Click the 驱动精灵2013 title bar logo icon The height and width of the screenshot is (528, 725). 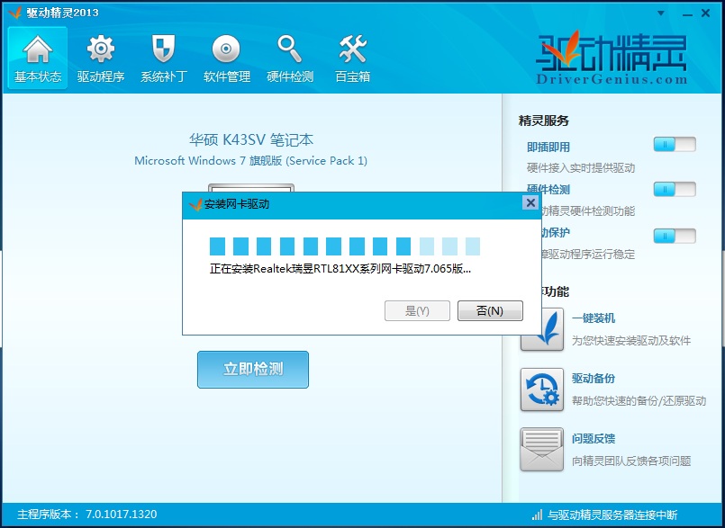tap(15, 13)
